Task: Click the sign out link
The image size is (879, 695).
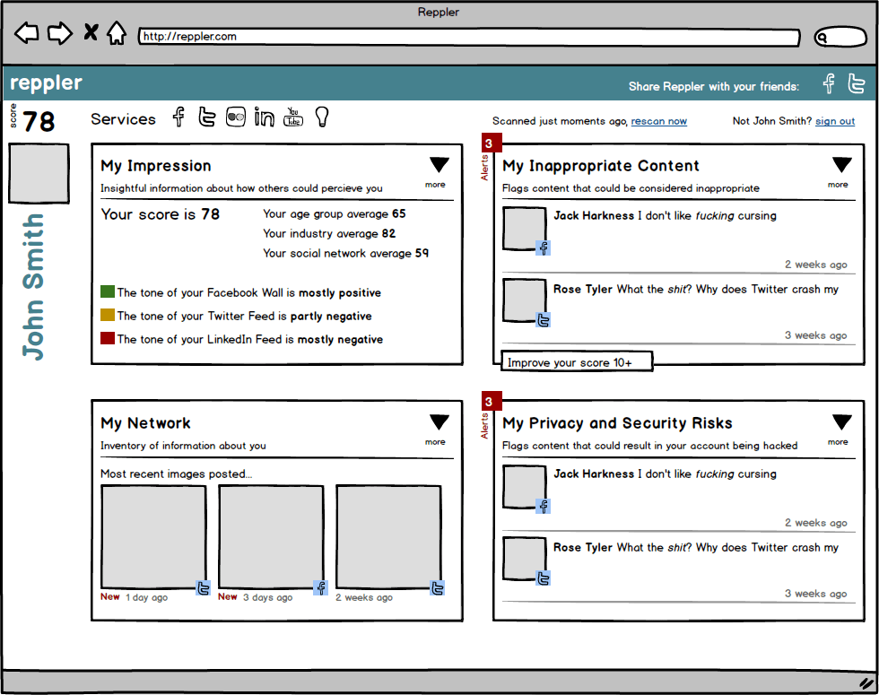Action: pos(835,121)
